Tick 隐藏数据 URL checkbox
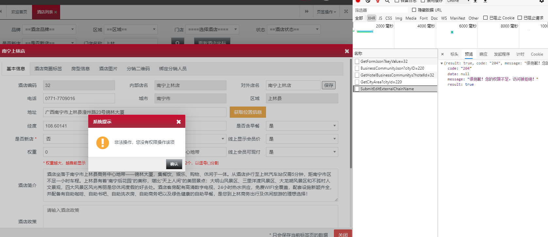The width and height of the screenshot is (548, 237). click(x=414, y=10)
